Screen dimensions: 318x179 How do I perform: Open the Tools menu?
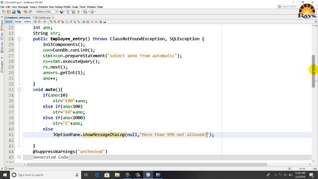[x=82, y=7]
